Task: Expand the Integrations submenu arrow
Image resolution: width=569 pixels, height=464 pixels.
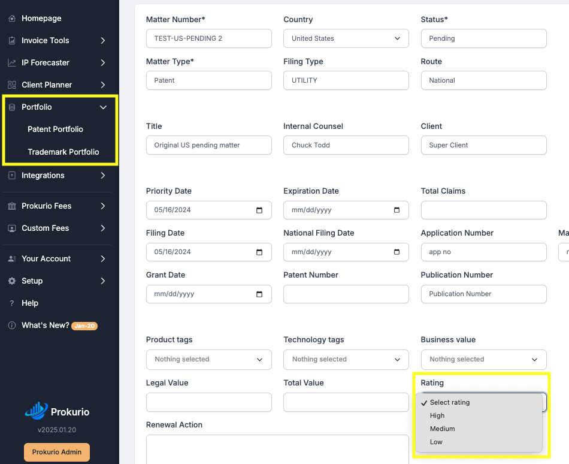Action: 103,176
